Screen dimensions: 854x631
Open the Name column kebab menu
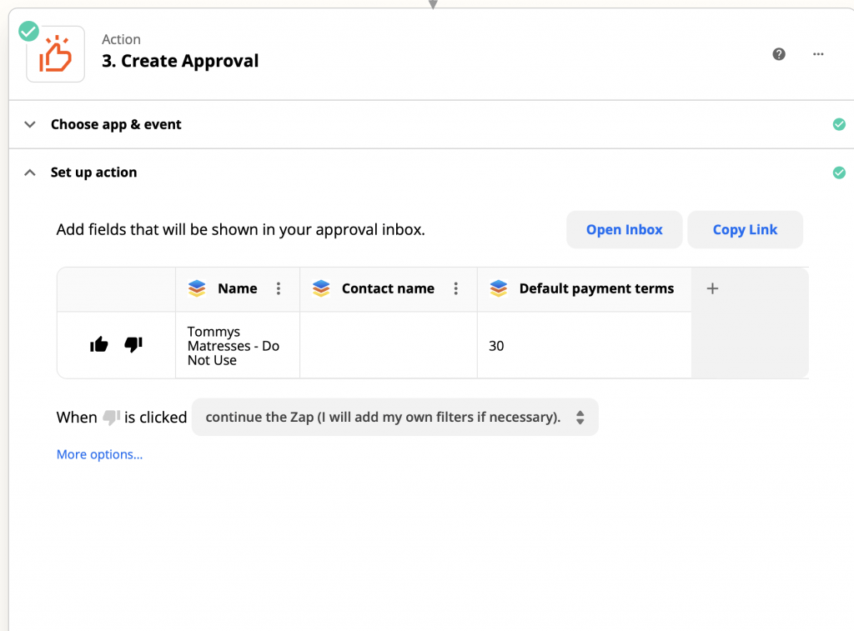point(279,288)
